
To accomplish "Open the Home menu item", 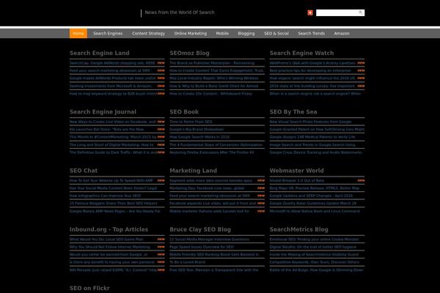I will tap(78, 34).
